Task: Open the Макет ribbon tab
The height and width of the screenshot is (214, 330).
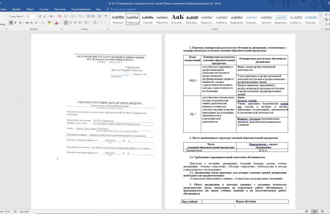Action: click(x=30, y=9)
